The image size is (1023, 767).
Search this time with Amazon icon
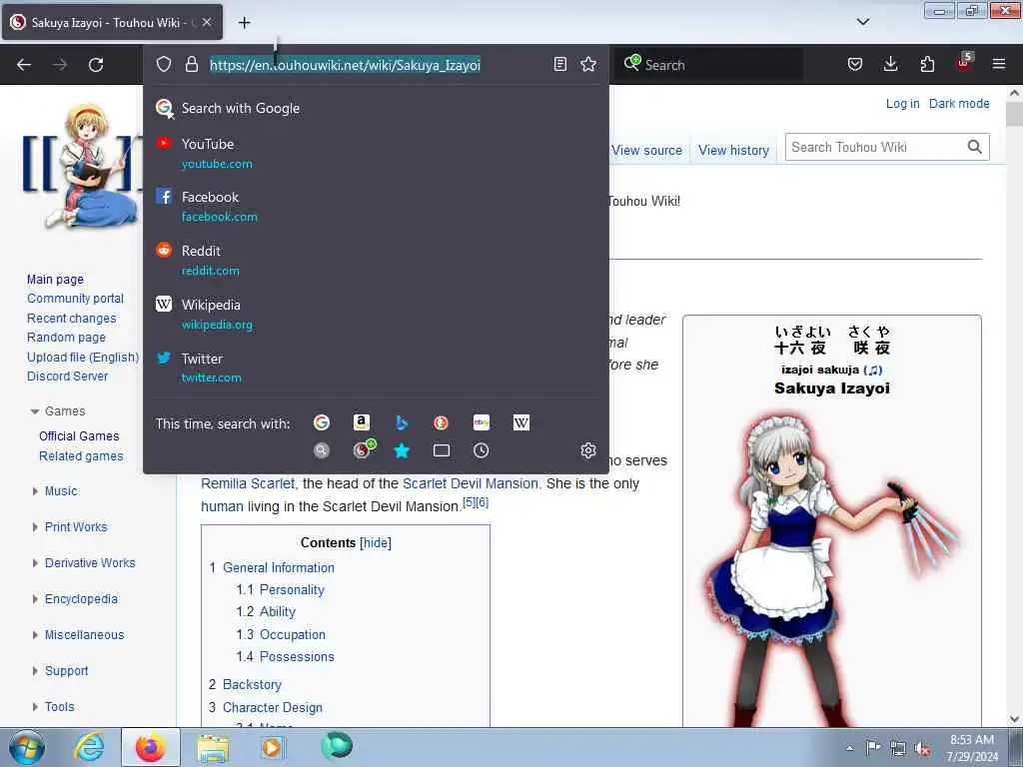[362, 422]
